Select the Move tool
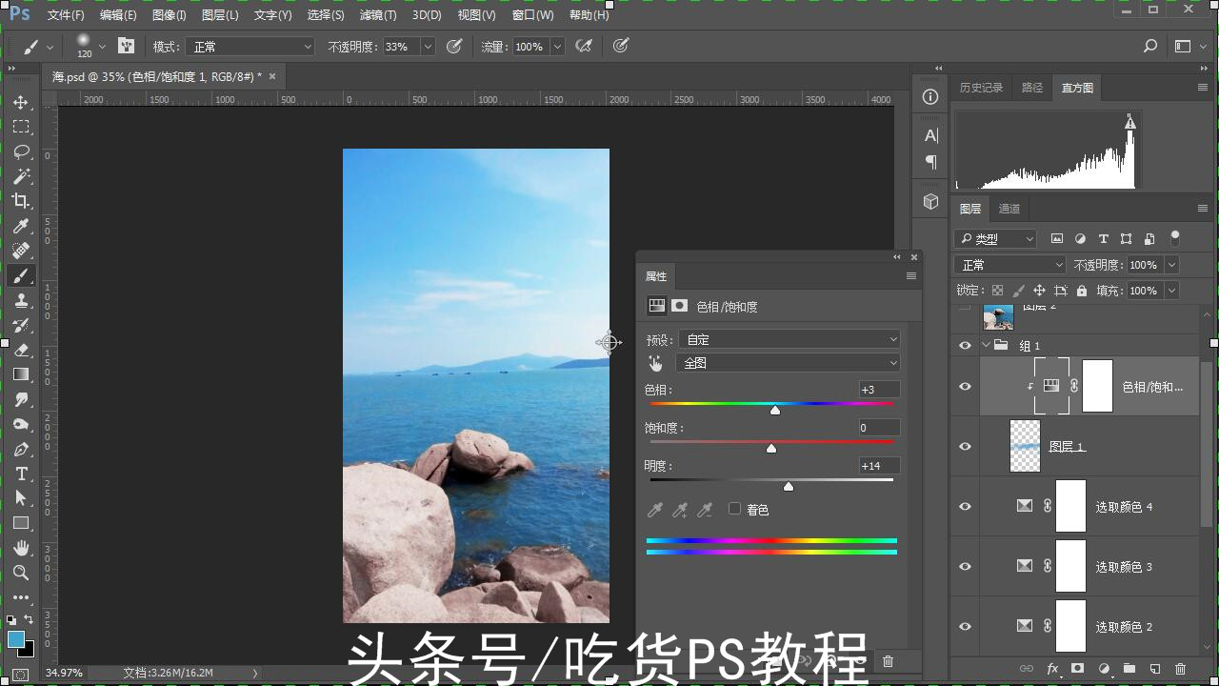1219x686 pixels. 21,101
